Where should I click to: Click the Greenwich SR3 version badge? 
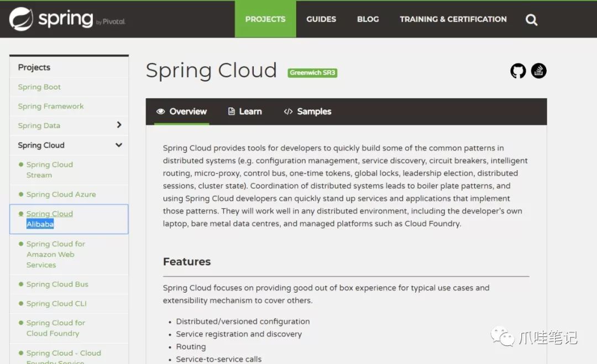click(312, 73)
